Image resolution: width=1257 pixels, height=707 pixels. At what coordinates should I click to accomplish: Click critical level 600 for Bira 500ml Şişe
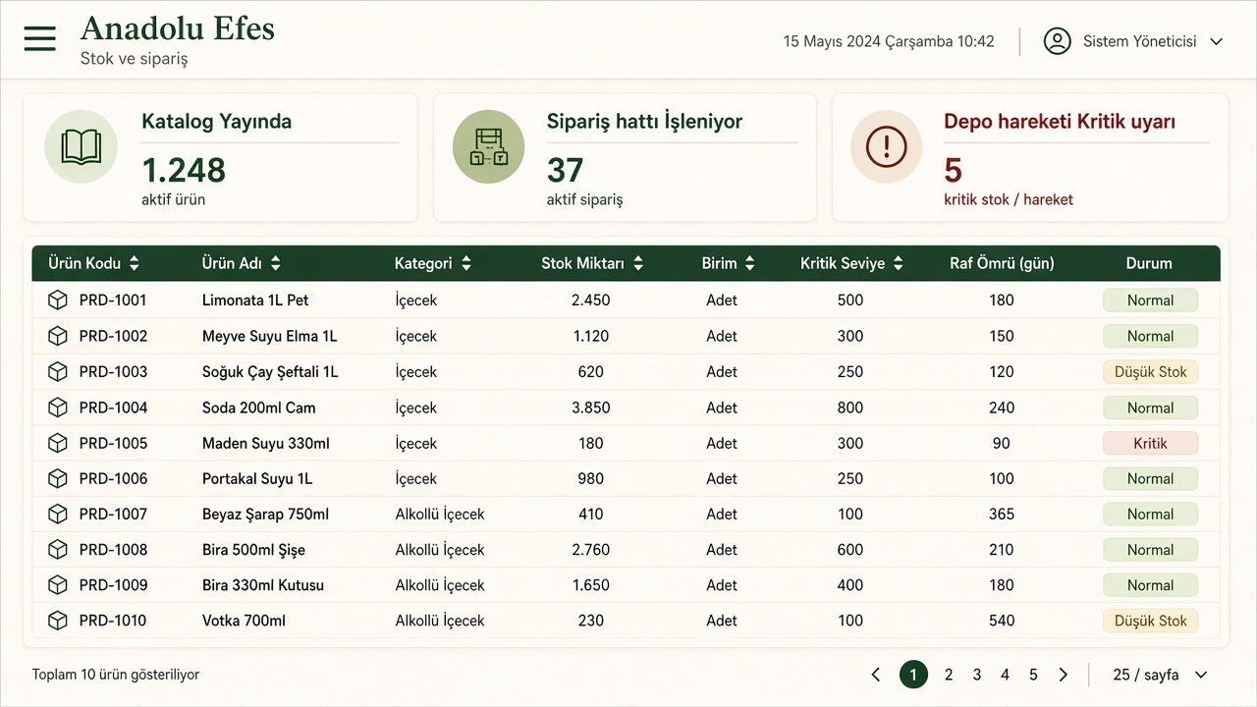coord(850,550)
